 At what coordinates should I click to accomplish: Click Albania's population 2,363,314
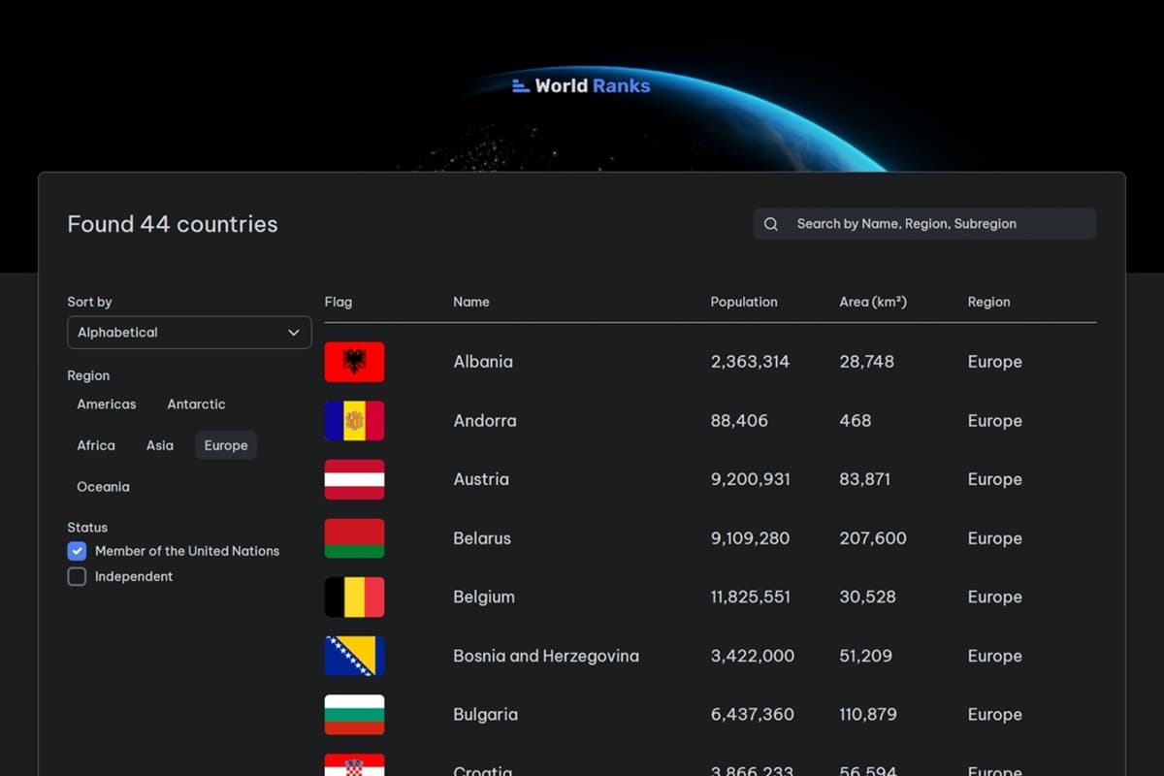tap(750, 362)
